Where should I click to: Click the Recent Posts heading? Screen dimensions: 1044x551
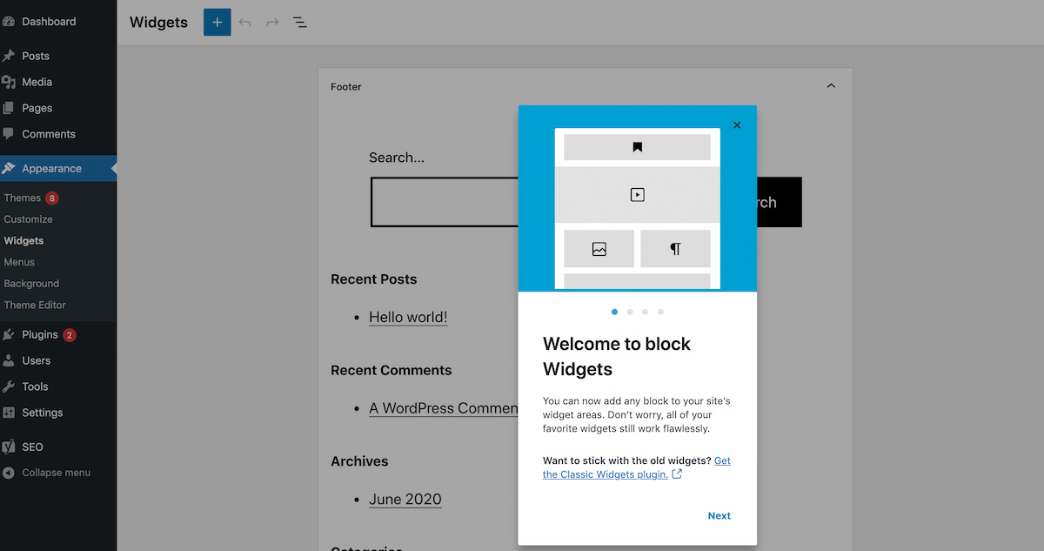374,279
